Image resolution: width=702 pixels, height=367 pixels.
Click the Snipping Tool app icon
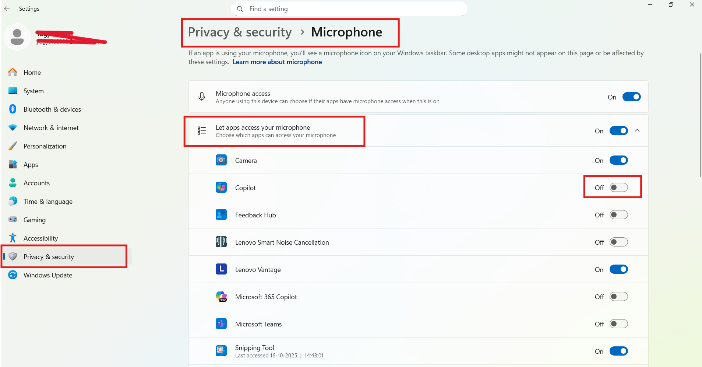pyautogui.click(x=221, y=351)
